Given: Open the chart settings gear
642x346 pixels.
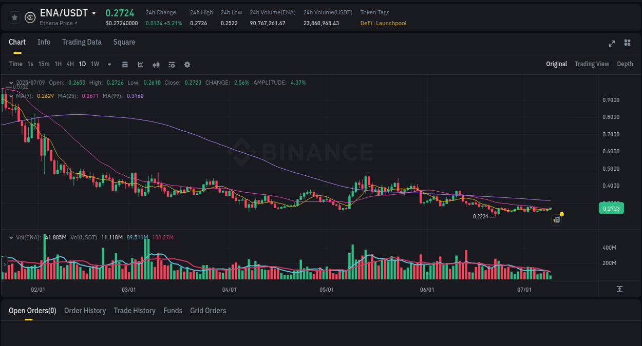Looking at the screenshot, I should (187, 64).
